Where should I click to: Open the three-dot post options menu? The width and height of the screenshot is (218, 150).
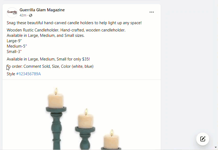pos(151,12)
